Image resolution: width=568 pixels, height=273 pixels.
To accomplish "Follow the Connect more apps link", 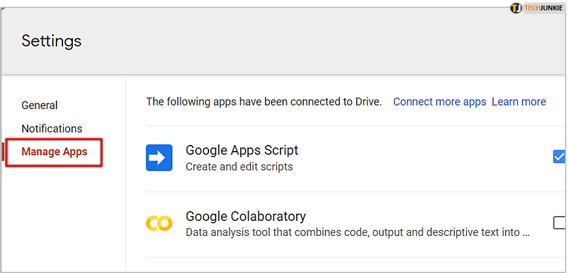I will point(439,102).
